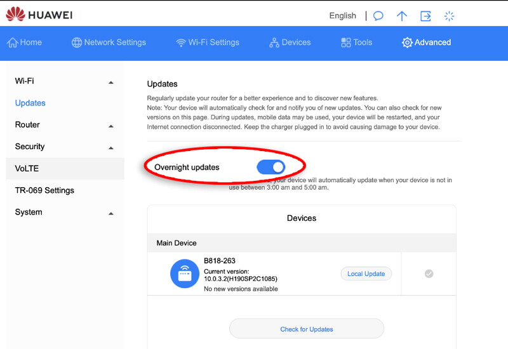Click the No new versions available text
This screenshot has width=508, height=349.
241,289
